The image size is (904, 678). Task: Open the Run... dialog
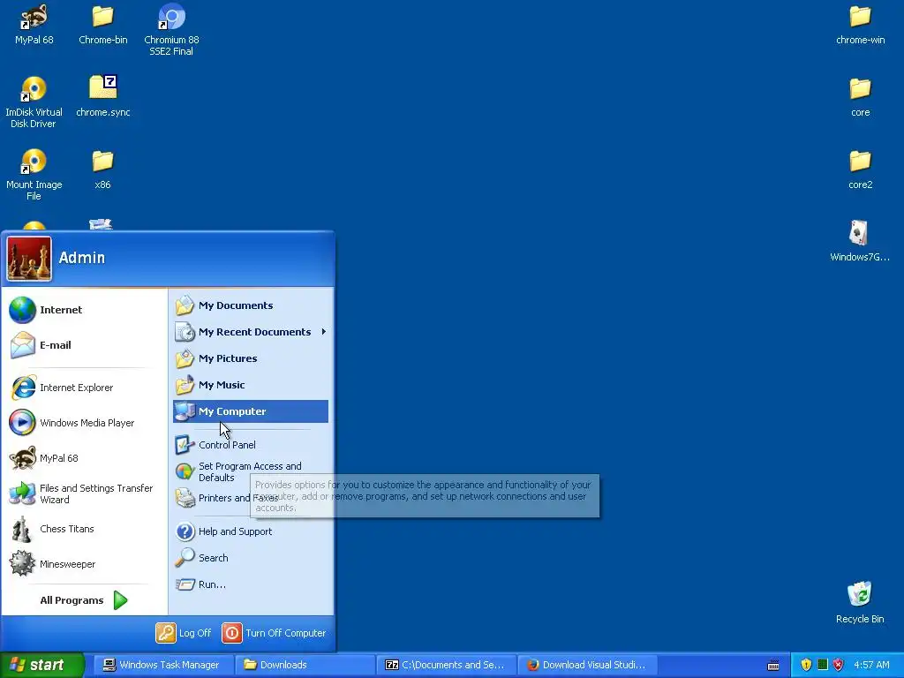click(251, 584)
